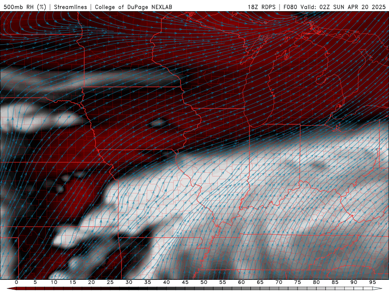Click the "65" colorbar scale value
389x291 pixels.
point(260,282)
